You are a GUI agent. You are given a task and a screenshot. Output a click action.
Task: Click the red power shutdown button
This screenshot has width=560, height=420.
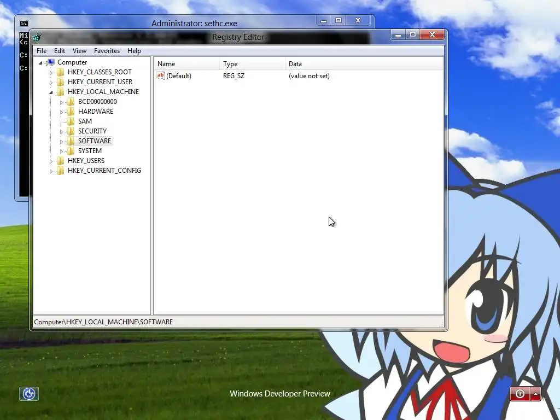pos(520,394)
